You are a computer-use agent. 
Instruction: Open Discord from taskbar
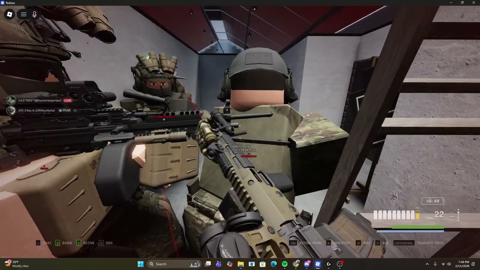click(307, 264)
